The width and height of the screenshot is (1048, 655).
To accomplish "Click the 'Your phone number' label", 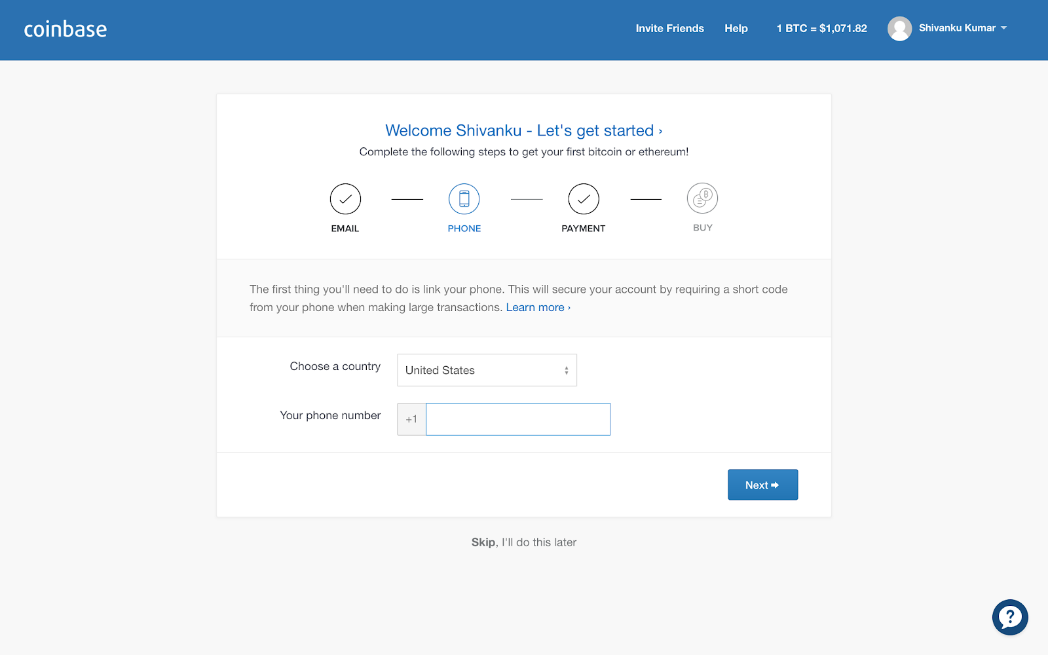I will point(330,415).
